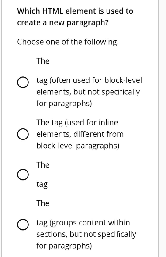Viewport: 166px width, 257px height.
Task: Click the gray strip at the right edge
Action: [x=162, y=128]
